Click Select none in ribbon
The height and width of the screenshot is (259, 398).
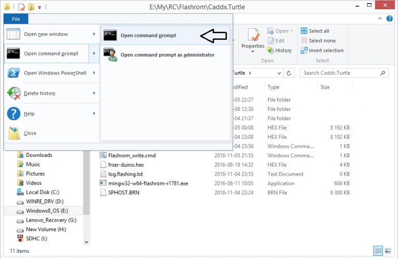tap(318, 40)
